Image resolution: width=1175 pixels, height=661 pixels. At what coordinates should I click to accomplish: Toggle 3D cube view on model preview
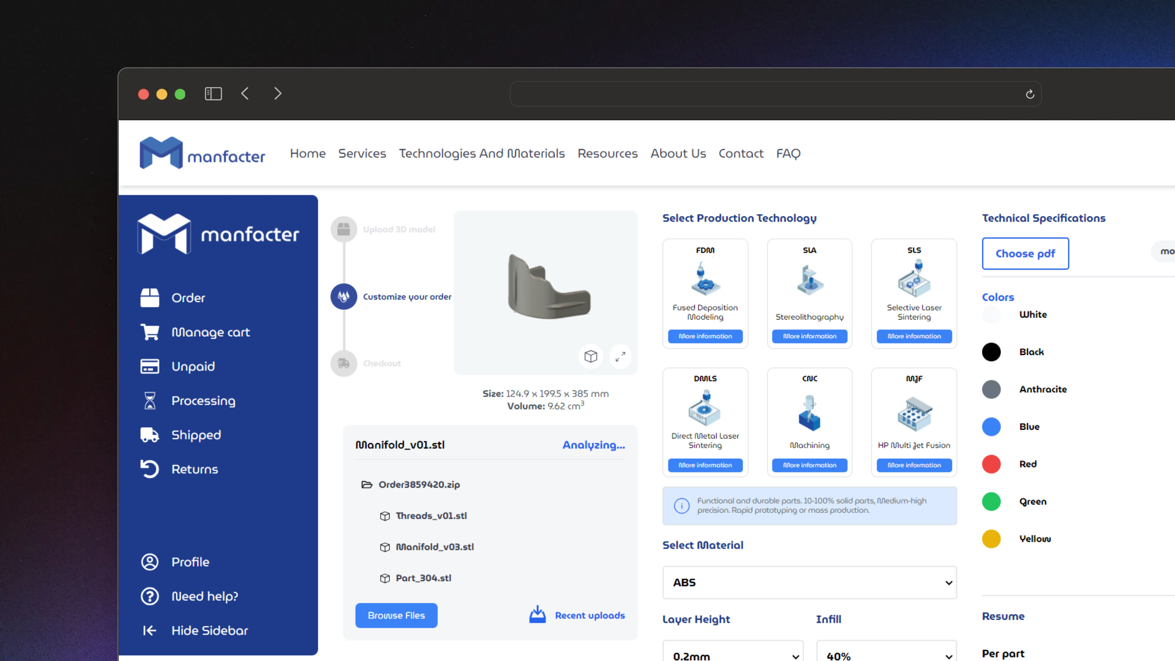click(x=591, y=356)
